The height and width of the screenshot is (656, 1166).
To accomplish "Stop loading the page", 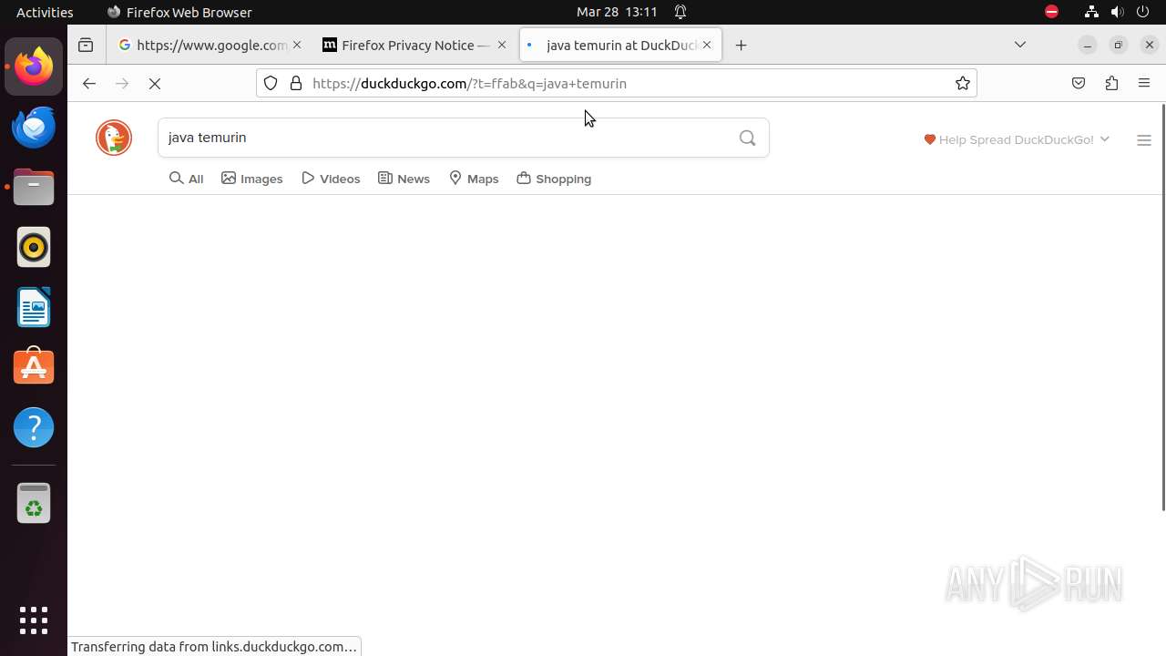I will pyautogui.click(x=155, y=84).
